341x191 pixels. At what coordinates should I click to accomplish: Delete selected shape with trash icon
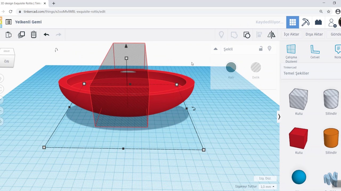click(x=34, y=34)
